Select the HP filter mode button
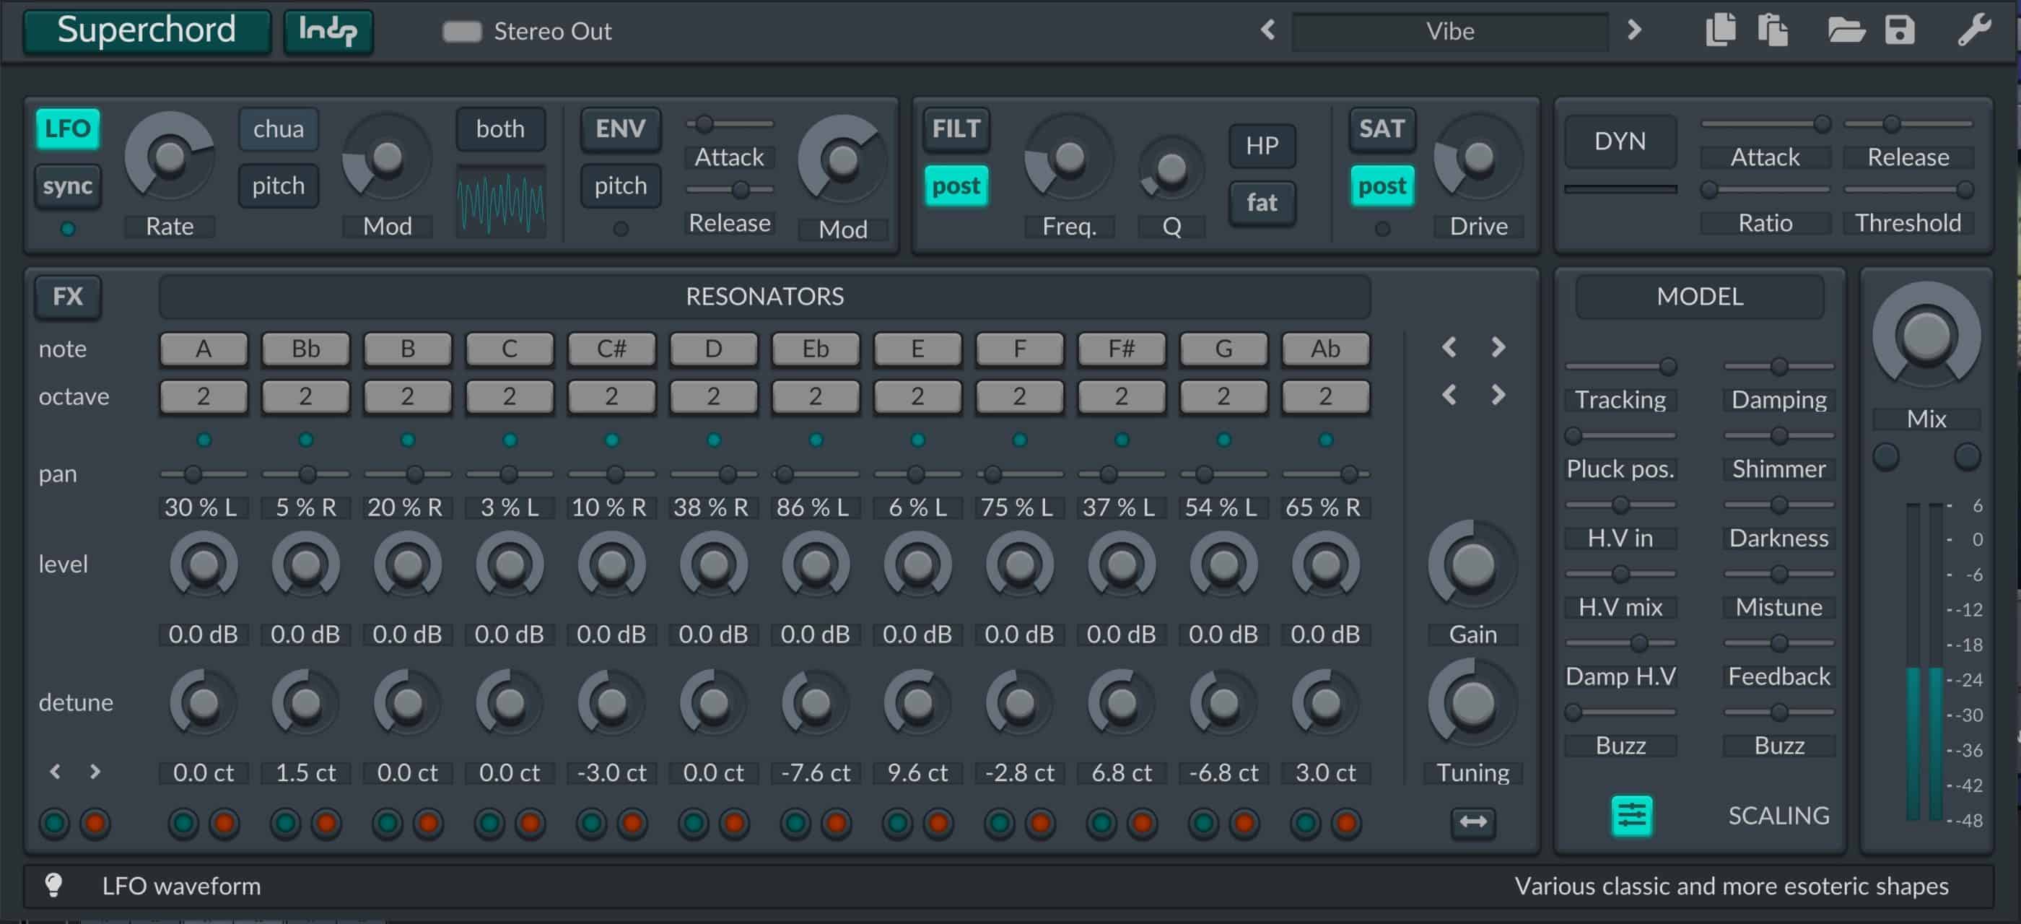The image size is (2021, 924). [x=1262, y=146]
